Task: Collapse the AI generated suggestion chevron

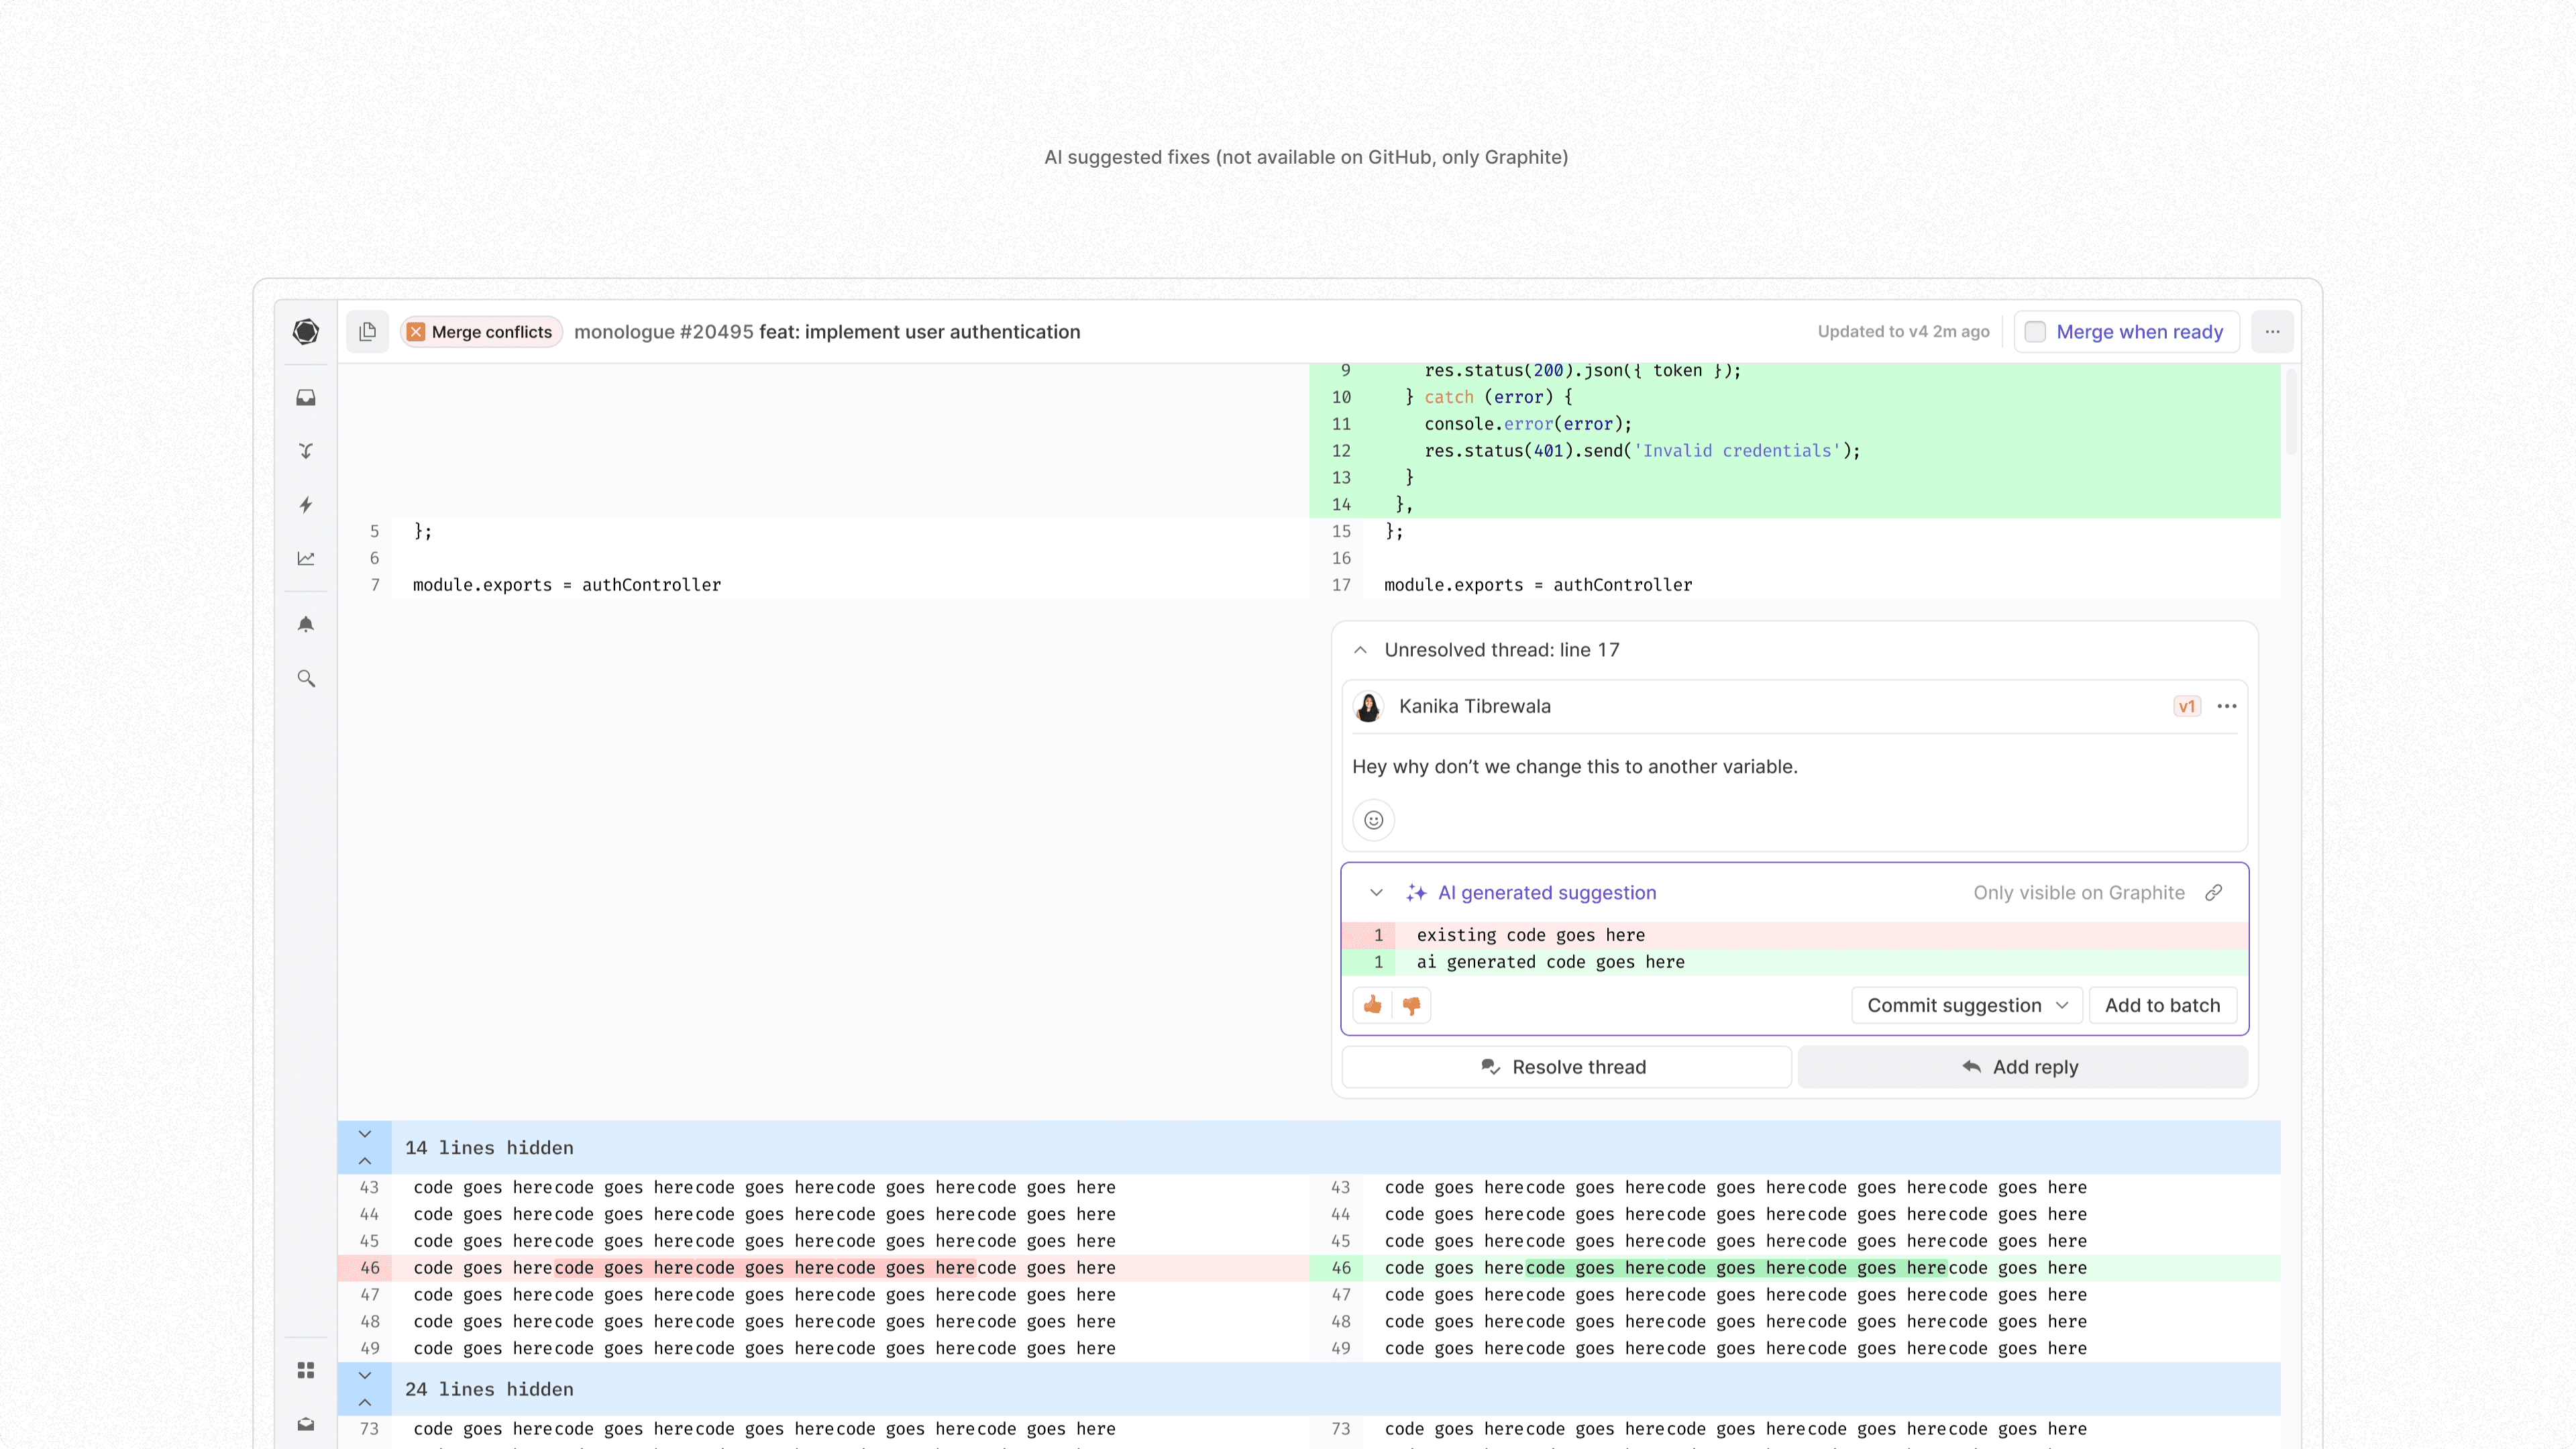Action: 1376,893
